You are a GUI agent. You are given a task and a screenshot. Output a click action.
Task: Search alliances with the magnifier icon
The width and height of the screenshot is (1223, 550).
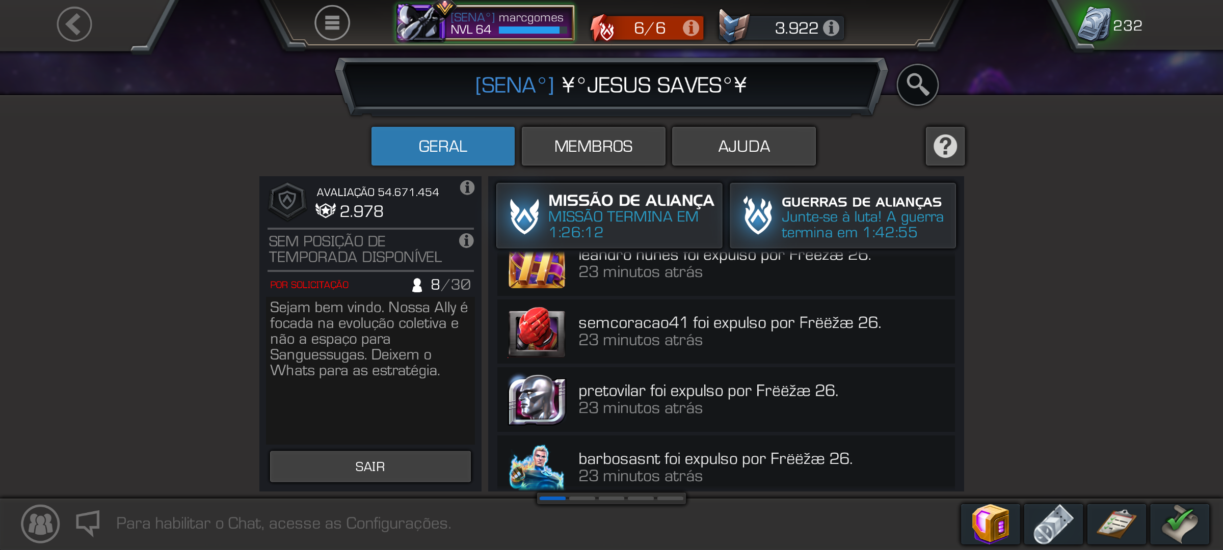(918, 85)
